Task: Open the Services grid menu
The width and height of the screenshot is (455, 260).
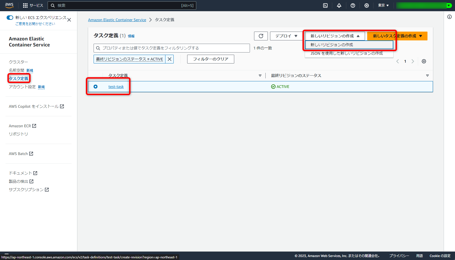Action: [x=25, y=5]
